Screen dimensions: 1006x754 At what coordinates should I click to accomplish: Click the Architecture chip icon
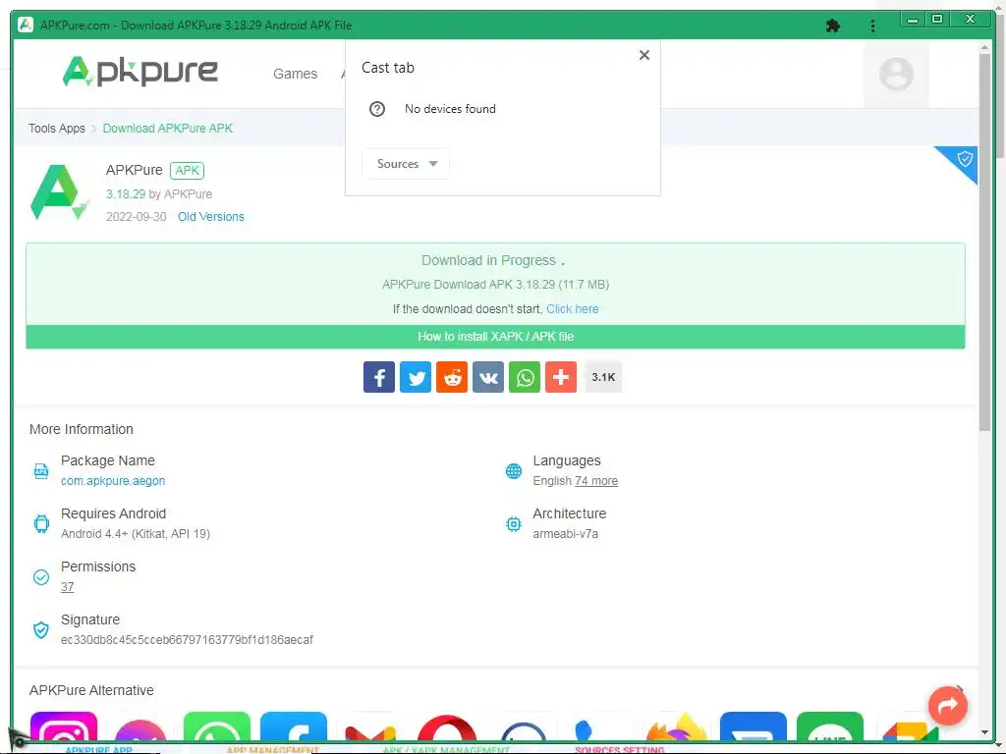coord(513,524)
